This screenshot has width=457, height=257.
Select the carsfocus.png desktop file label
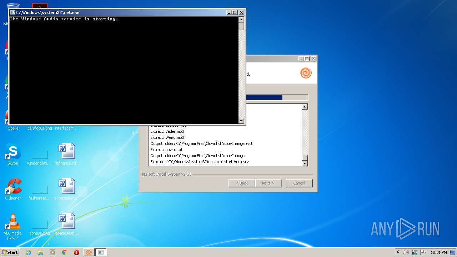tap(40, 128)
